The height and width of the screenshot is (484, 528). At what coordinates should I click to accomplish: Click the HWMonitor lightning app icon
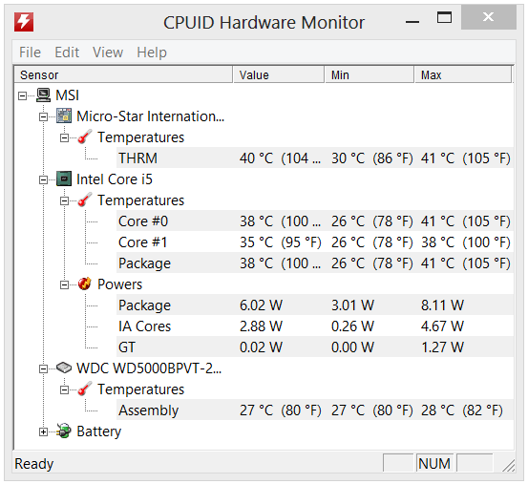click(x=24, y=22)
